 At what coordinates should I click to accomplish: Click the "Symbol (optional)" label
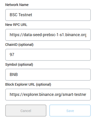pos(19,64)
